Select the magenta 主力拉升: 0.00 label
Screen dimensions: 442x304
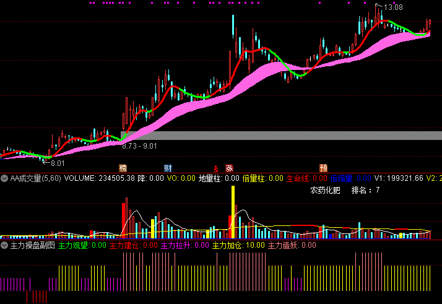pos(185,245)
